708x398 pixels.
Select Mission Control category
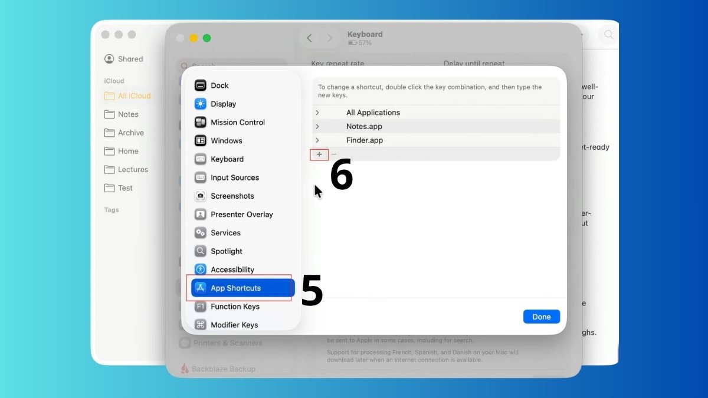coord(238,122)
